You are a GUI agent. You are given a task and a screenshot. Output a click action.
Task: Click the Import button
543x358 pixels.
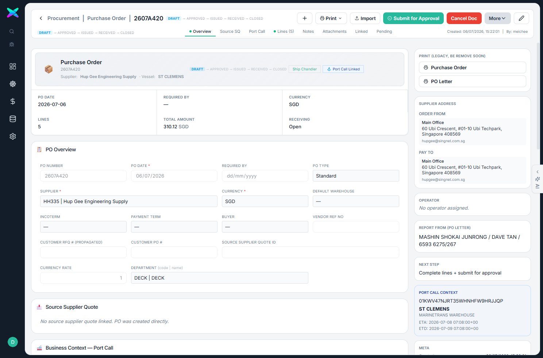(365, 18)
